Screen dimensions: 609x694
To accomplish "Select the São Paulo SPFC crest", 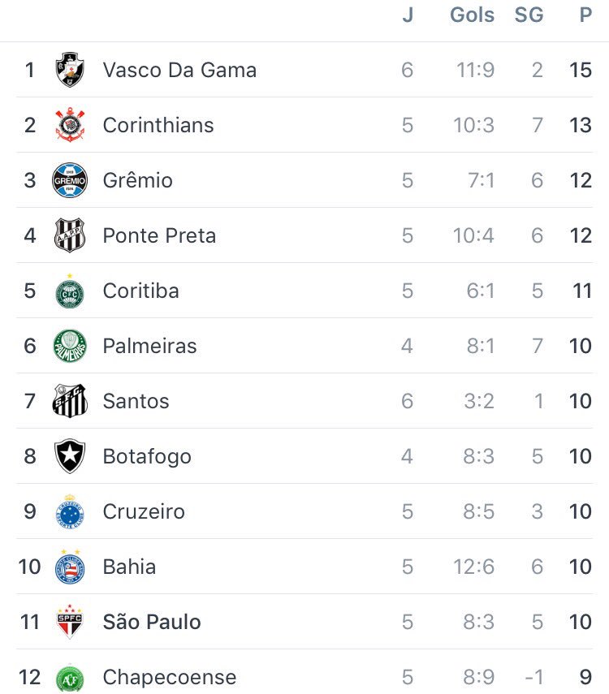I will pos(70,622).
